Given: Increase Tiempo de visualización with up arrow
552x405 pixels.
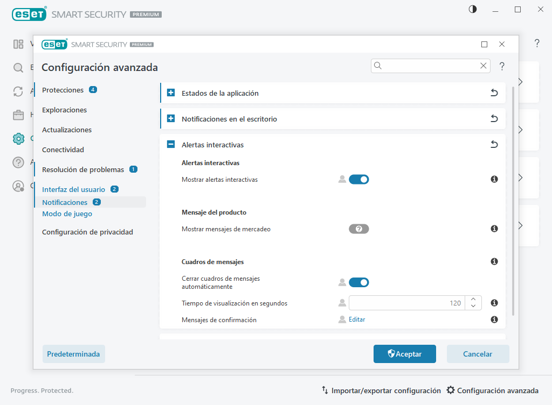Looking at the screenshot, I should pos(473,300).
